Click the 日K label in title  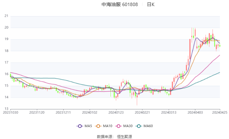pyautogui.click(x=151, y=4)
